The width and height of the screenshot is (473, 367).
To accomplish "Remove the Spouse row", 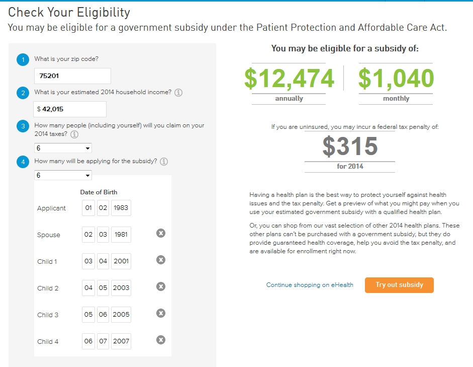I will [161, 233].
